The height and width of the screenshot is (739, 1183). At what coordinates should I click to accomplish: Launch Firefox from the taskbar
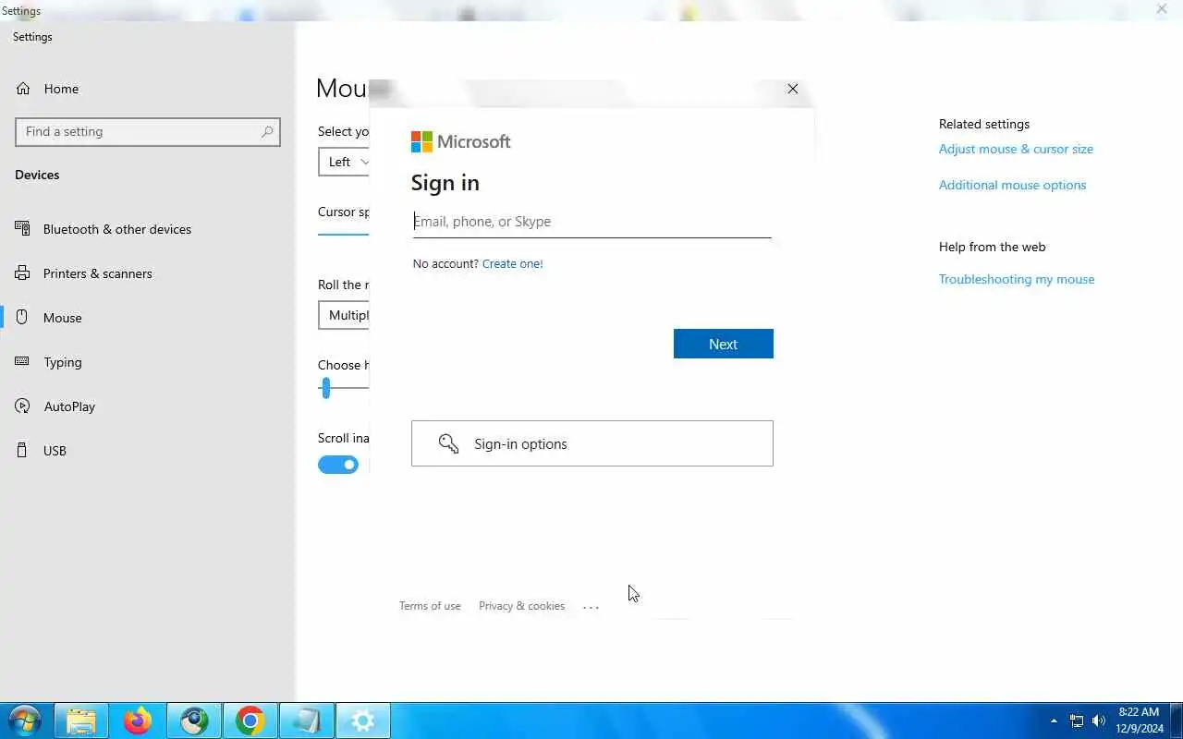[x=138, y=721]
